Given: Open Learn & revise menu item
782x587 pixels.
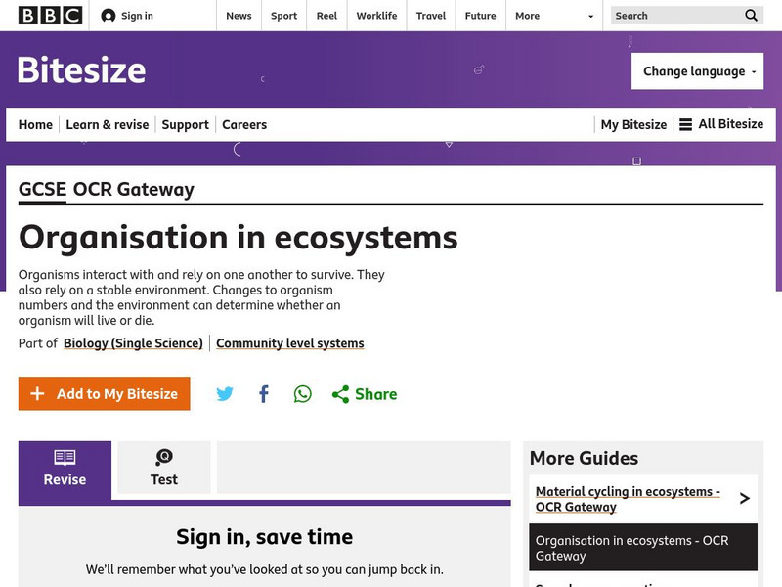Looking at the screenshot, I should click(x=108, y=124).
